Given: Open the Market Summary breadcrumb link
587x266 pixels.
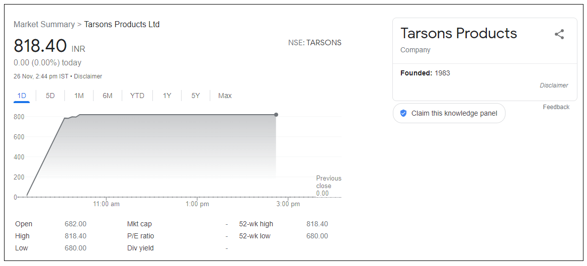Looking at the screenshot, I should point(44,24).
